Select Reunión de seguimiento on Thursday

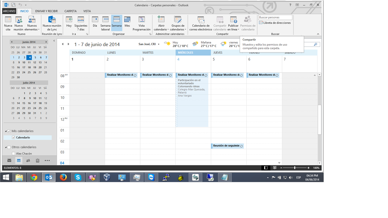pos(227,146)
